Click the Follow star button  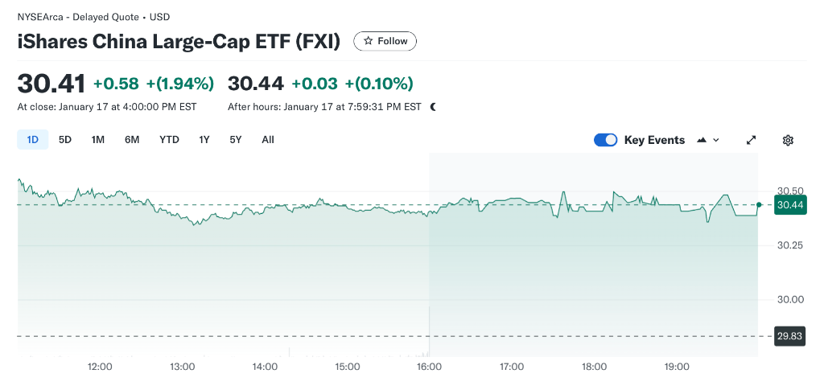tap(385, 41)
